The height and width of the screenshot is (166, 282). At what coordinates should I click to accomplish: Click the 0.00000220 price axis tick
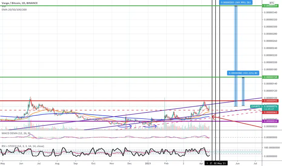(271, 55)
